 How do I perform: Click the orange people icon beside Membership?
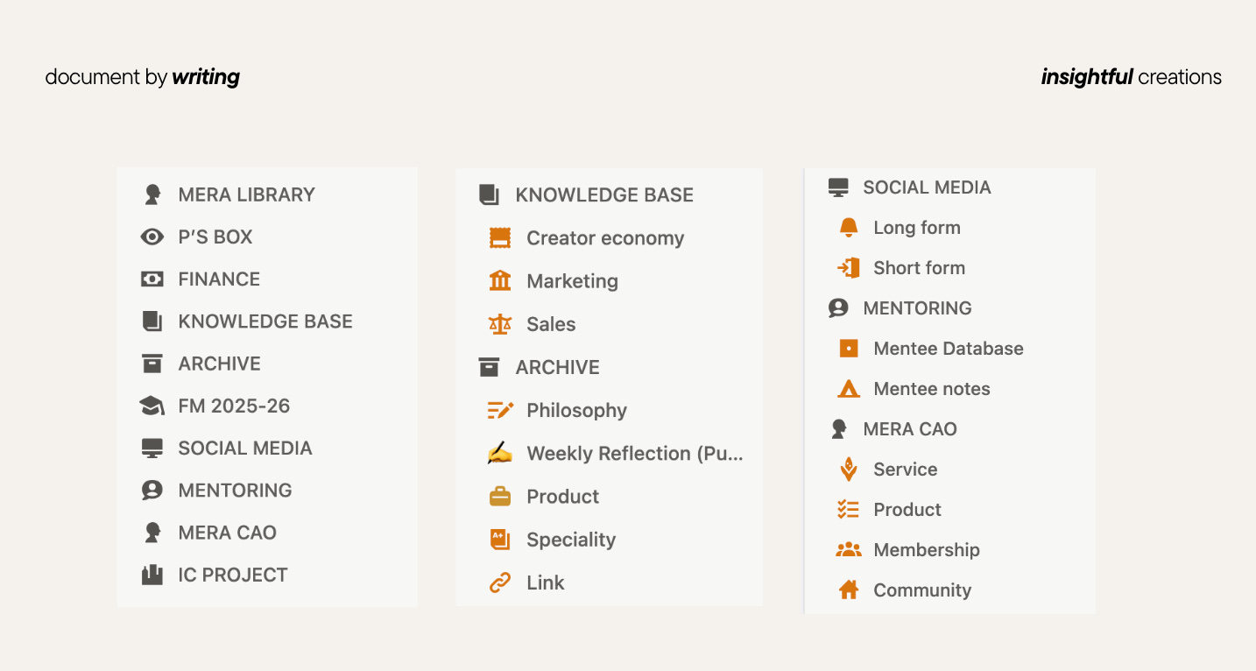coord(848,550)
